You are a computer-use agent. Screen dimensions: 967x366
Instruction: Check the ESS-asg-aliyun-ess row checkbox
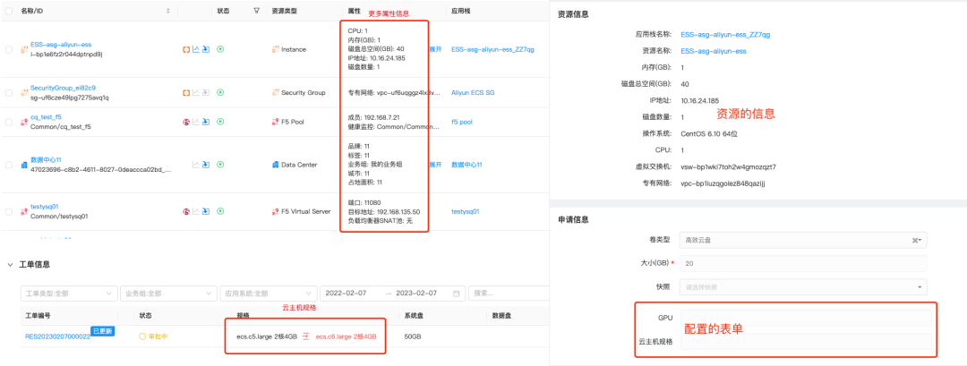9,49
